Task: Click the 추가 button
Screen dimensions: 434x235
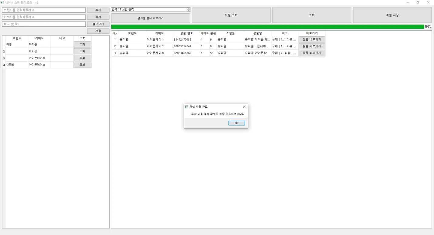Action: (98, 10)
